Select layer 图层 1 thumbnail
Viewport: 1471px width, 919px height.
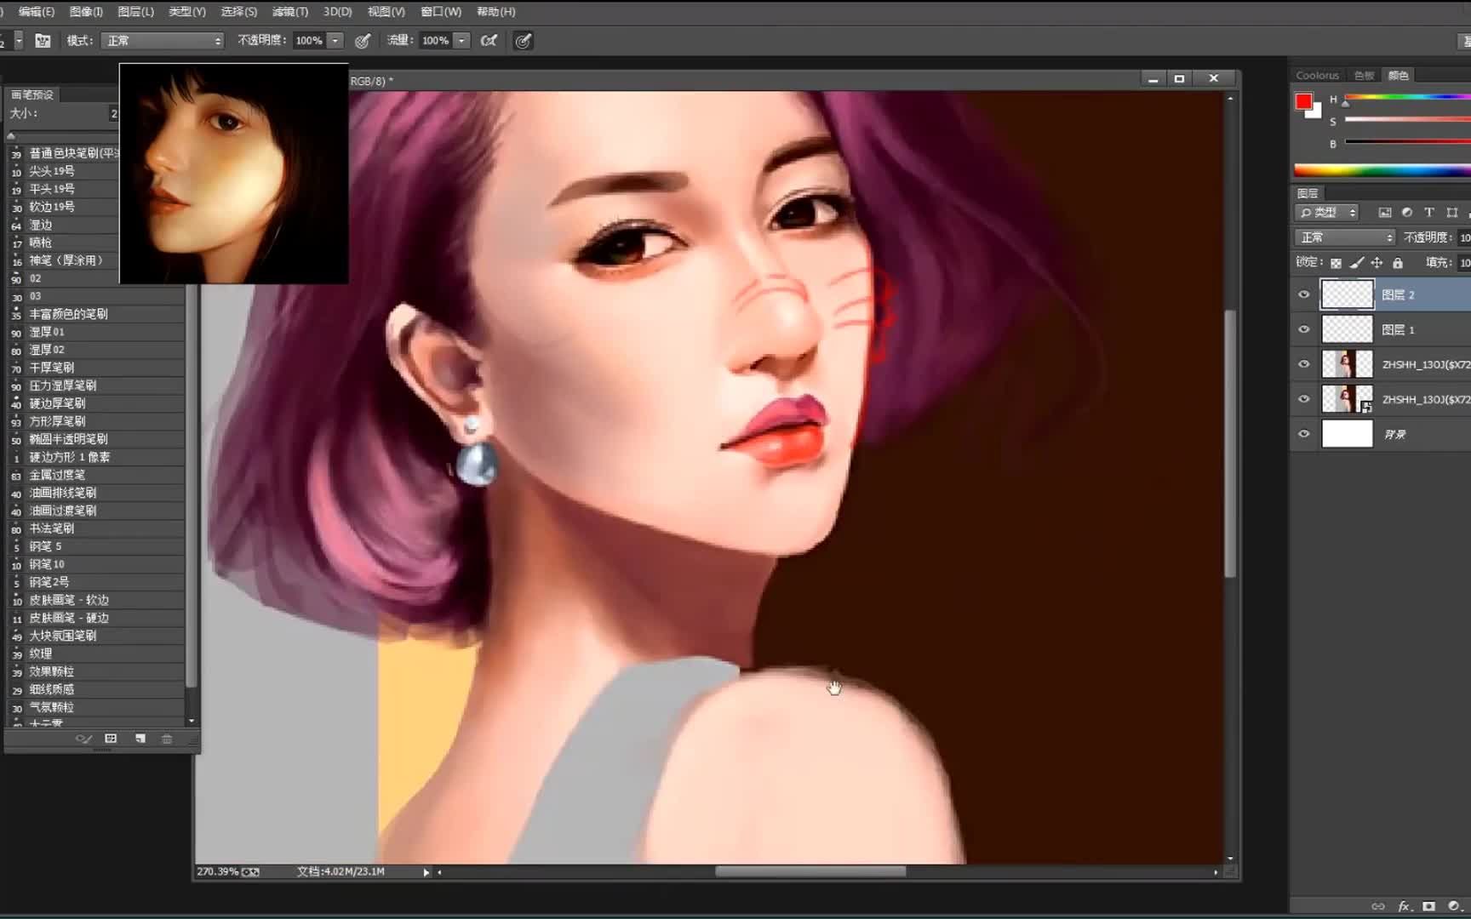[x=1347, y=329]
